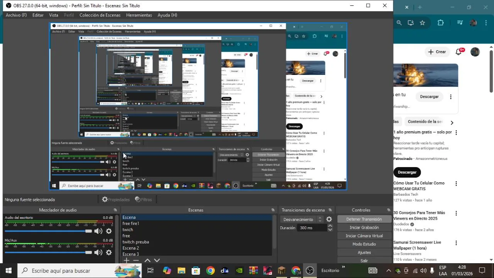Pop out the Transiciones de escena dock
494x278 pixels.
[330, 210]
